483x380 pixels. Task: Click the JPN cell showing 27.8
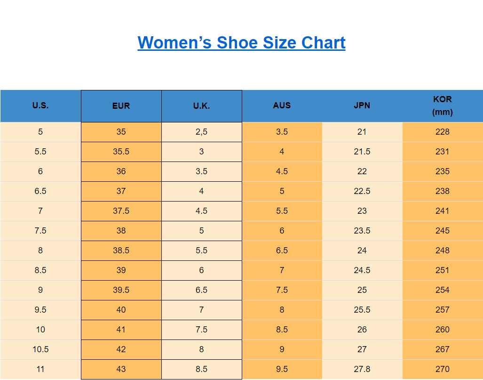tap(362, 369)
